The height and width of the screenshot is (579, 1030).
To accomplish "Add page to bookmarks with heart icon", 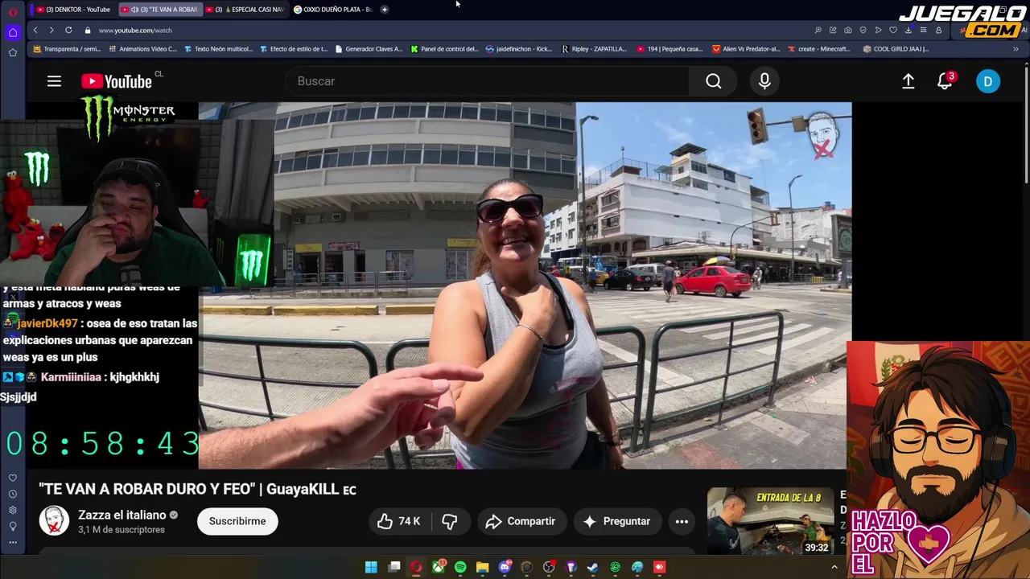I will pos(893,30).
